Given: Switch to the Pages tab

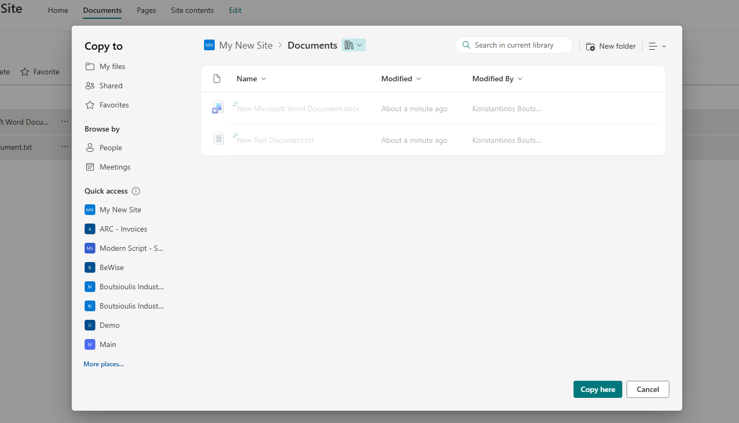Looking at the screenshot, I should click(146, 10).
